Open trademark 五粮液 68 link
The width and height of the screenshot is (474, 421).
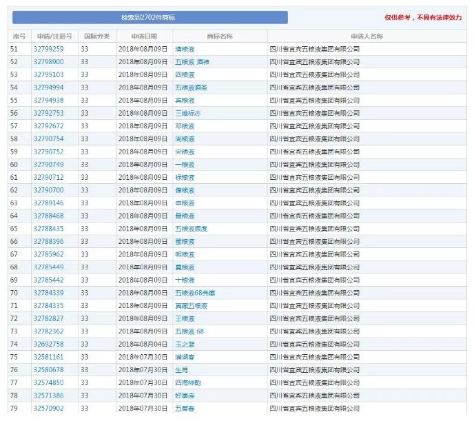(189, 331)
